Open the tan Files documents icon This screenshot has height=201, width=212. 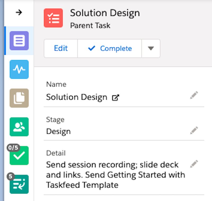(x=19, y=98)
